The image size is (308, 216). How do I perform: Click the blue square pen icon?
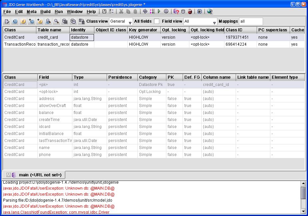(x=200, y=11)
